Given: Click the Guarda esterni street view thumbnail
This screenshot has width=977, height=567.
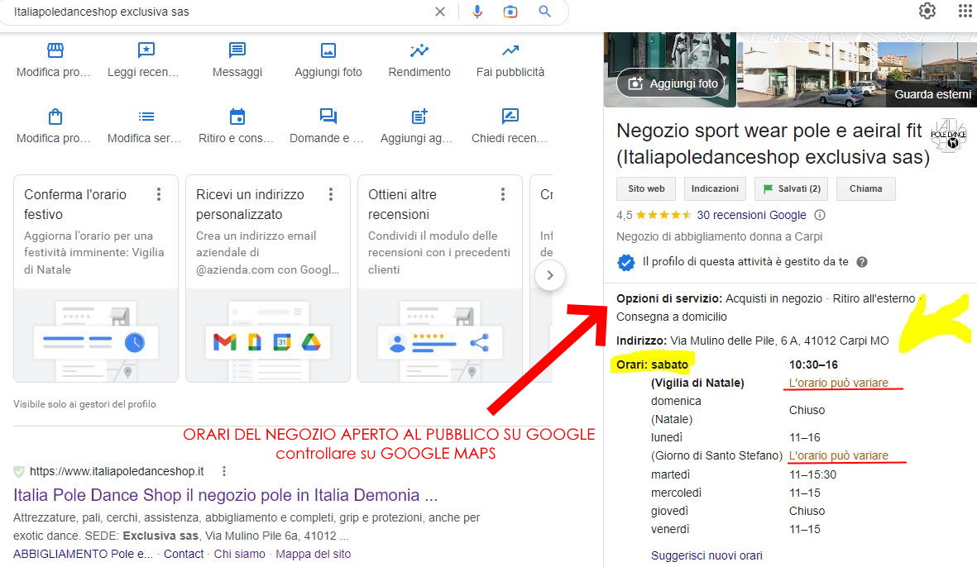Looking at the screenshot, I should click(856, 70).
